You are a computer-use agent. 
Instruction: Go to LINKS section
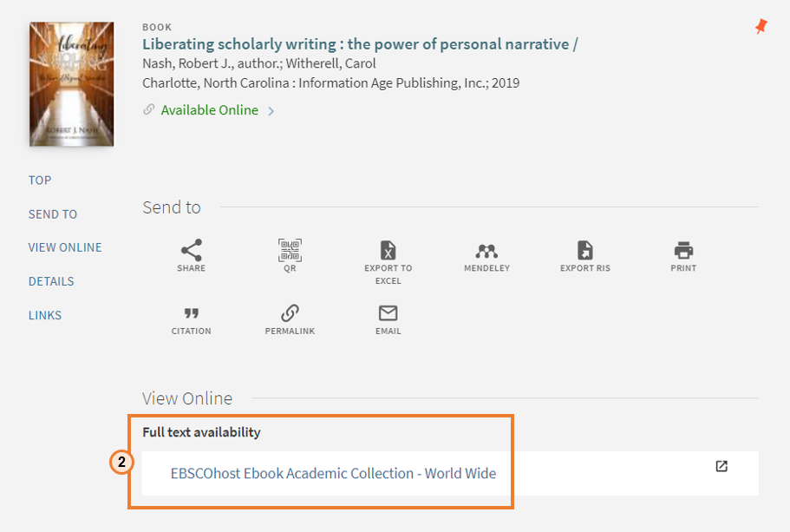click(x=45, y=315)
